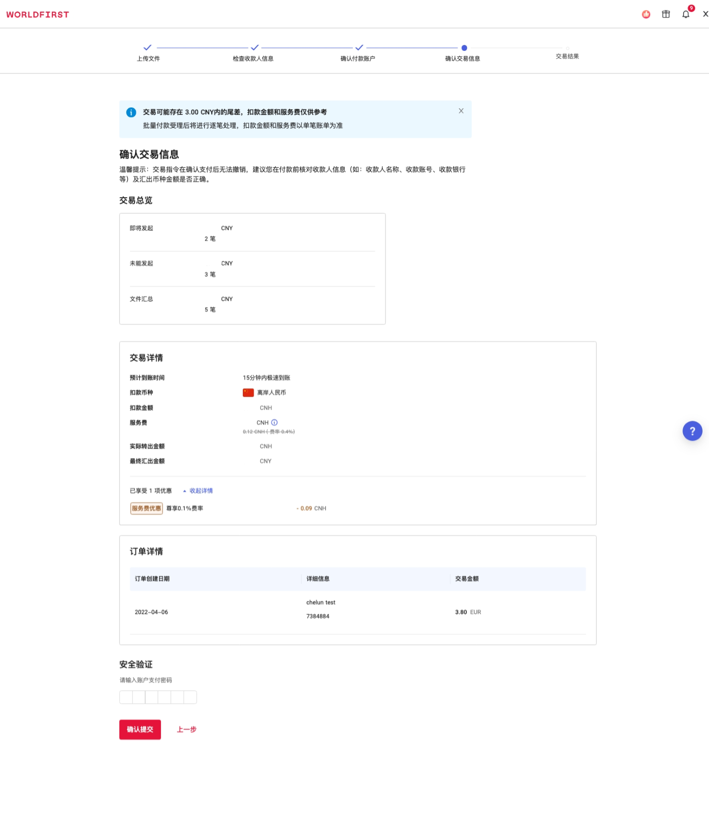Image resolution: width=709 pixels, height=814 pixels.
Task: Click the blue info icon in alert
Action: pyautogui.click(x=131, y=112)
